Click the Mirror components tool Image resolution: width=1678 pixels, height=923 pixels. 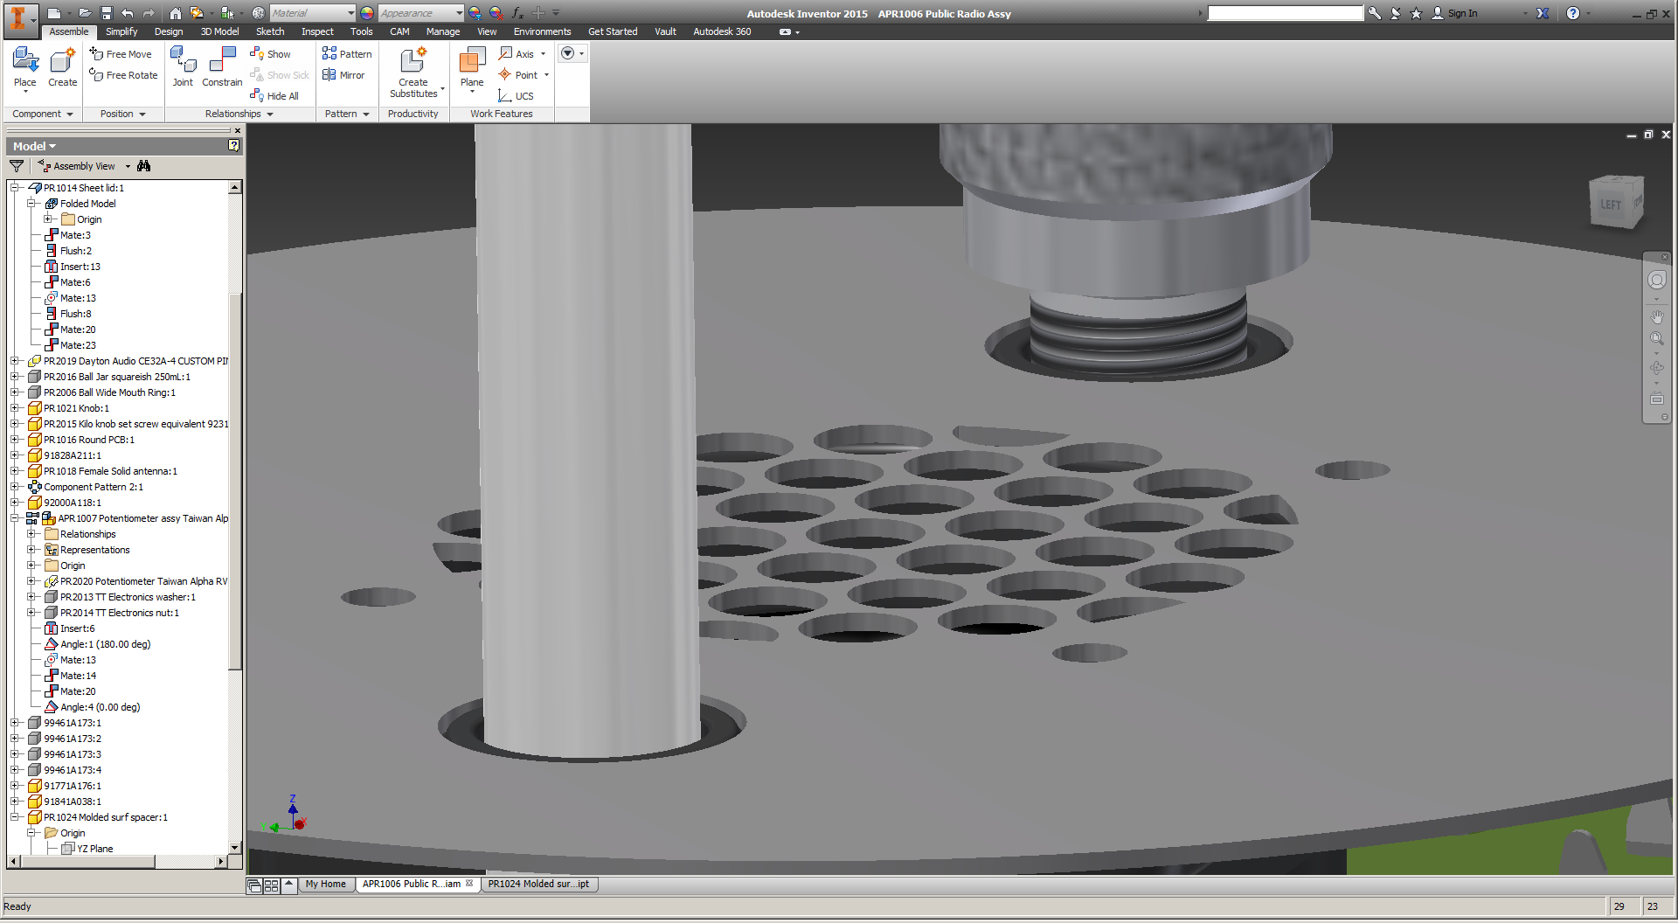(343, 75)
